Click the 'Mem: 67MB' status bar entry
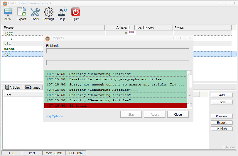Screen dimensions: 238x156 pos(54,153)
